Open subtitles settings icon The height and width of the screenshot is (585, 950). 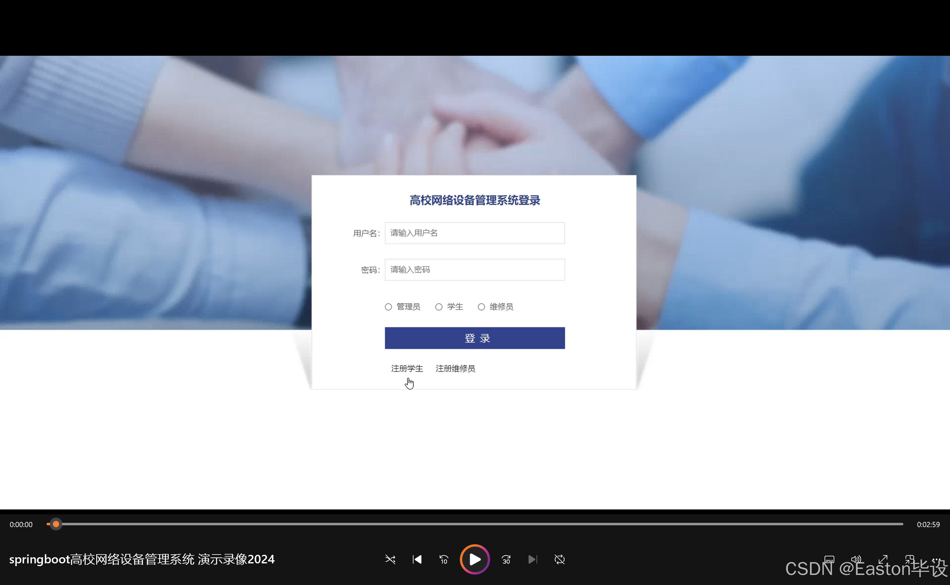pos(829,559)
